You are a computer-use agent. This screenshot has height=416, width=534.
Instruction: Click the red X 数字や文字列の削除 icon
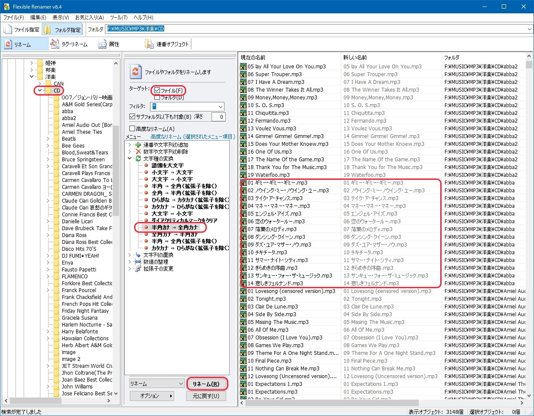(x=138, y=152)
